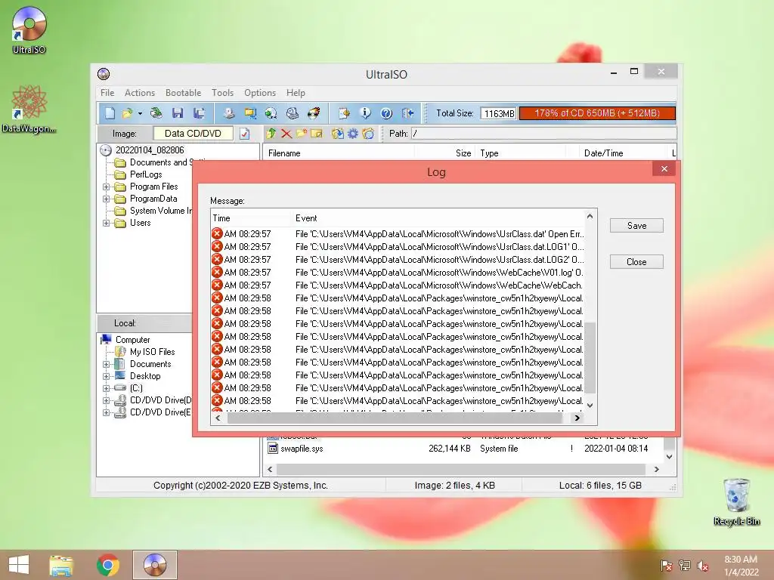Click the capacity bar showing 178% of CD
Image resolution: width=774 pixels, height=580 pixels.
click(597, 113)
